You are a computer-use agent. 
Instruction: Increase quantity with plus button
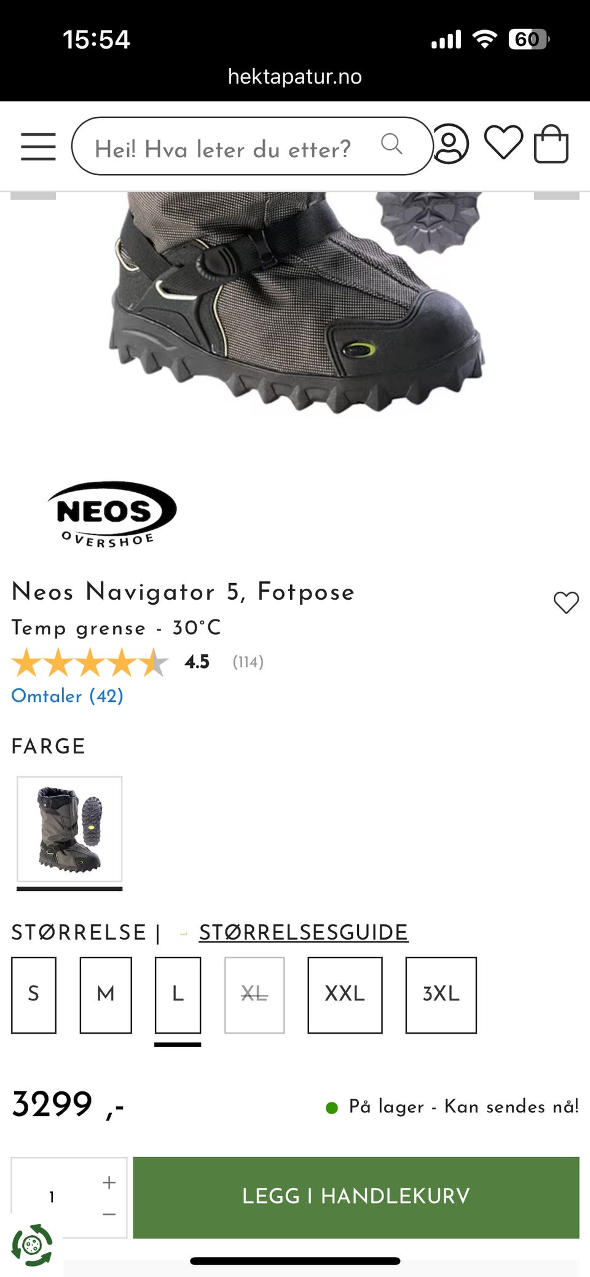(x=109, y=1182)
